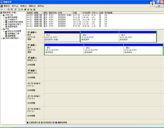The height and width of the screenshot is (128, 164).
Task: Collapse the 存放 tree node
Action: tap(2, 29)
